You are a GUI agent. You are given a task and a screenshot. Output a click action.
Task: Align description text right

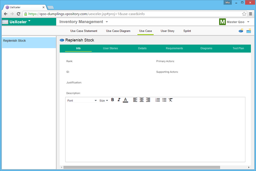[148, 100]
